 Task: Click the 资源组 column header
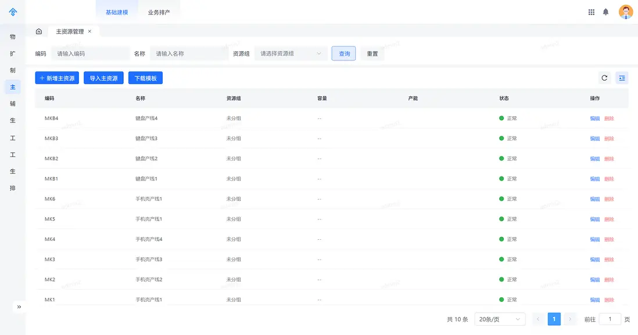coord(234,98)
